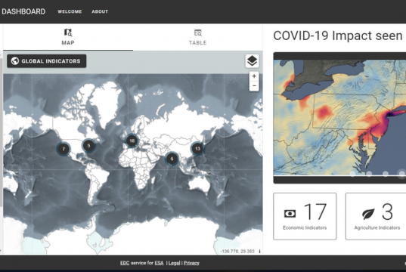
Task: Zoom out with the minus button
Action: (254, 86)
